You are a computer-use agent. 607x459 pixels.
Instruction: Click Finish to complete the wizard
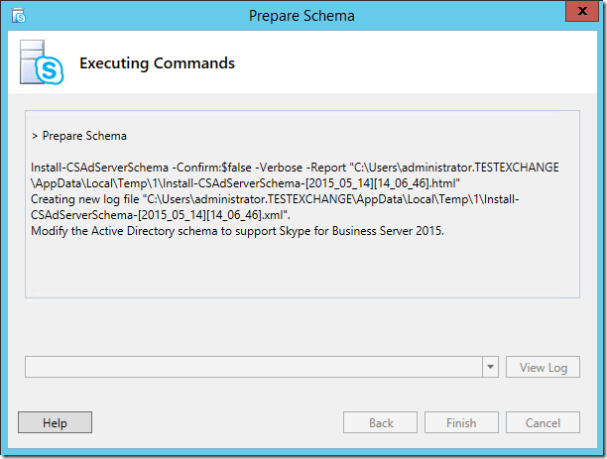coord(461,422)
